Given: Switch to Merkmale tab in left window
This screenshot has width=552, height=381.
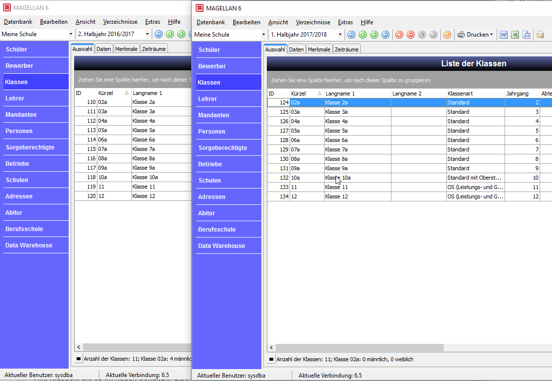Looking at the screenshot, I should point(127,49).
